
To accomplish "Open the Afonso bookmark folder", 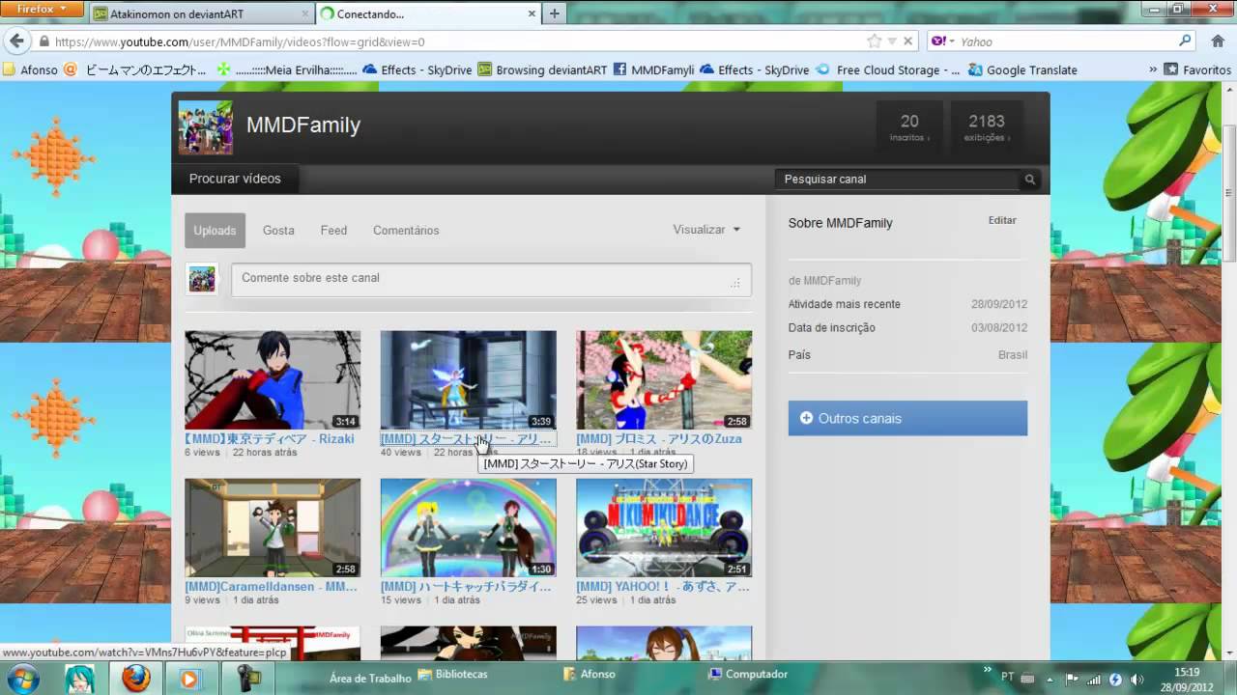I will 31,69.
